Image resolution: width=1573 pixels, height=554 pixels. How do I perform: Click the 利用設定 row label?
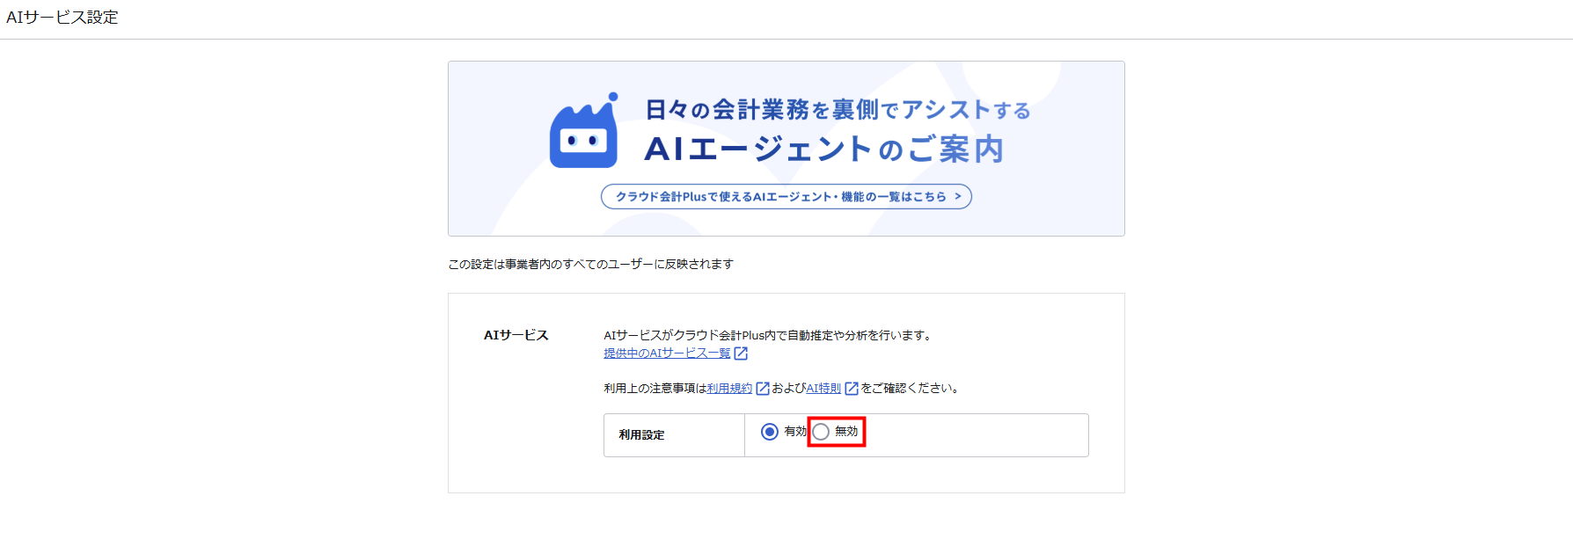(641, 435)
